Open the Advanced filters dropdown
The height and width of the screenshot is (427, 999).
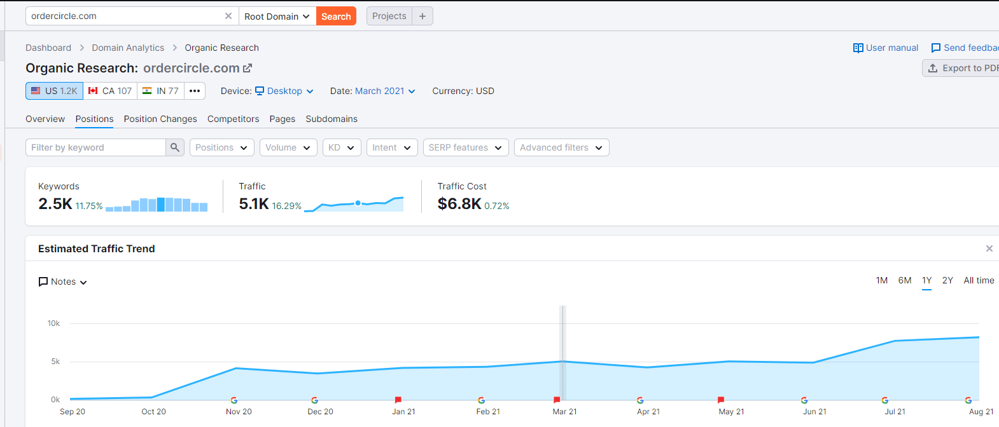[562, 147]
